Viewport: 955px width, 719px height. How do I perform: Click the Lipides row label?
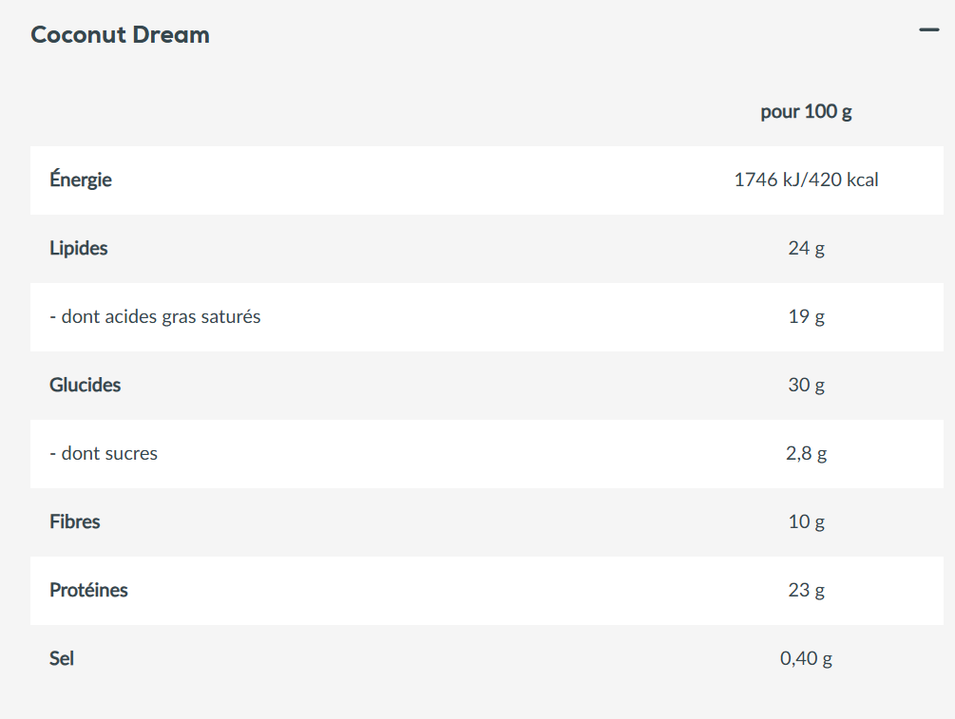(79, 248)
